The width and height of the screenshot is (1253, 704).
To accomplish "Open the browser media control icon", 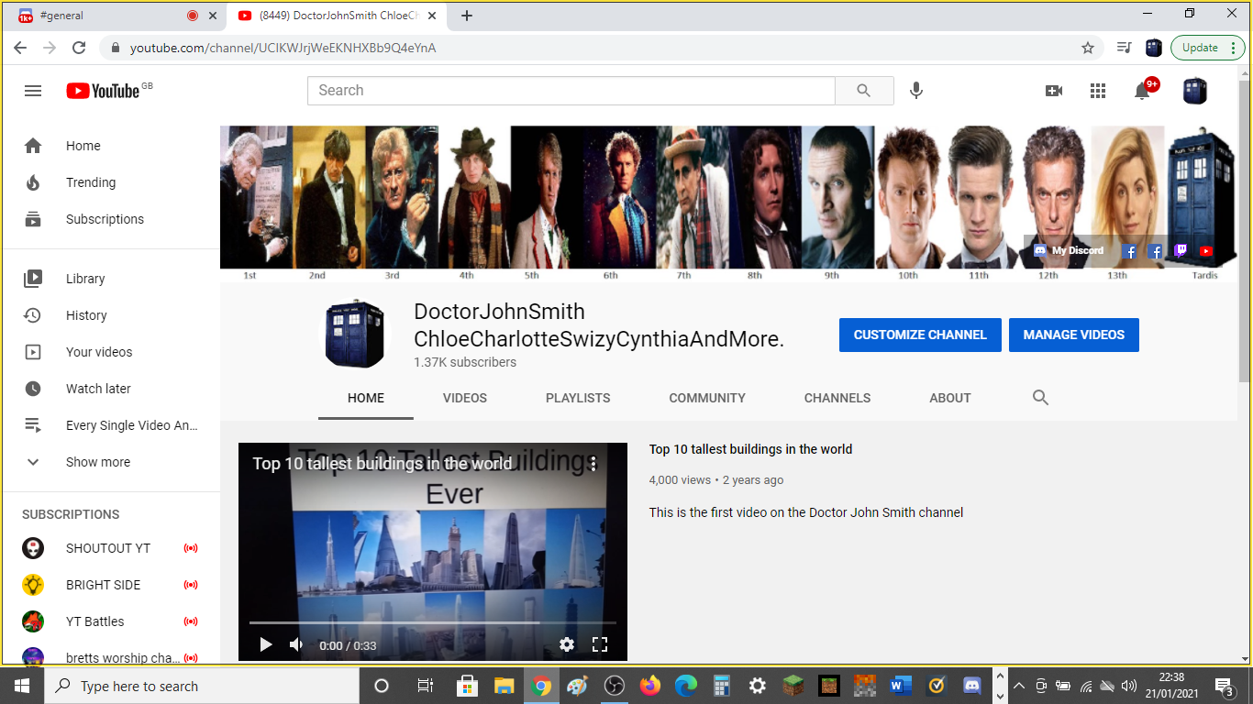I will point(1125,48).
